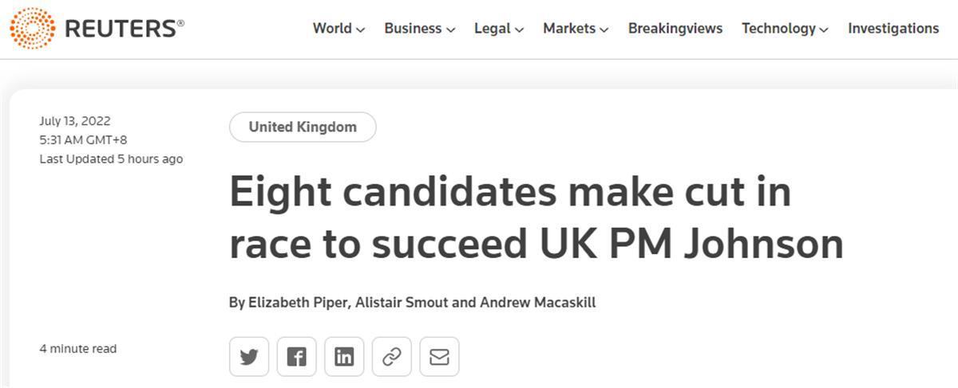Open author Elizabeth Piper's profile
This screenshot has width=958, height=388.
[x=299, y=303]
